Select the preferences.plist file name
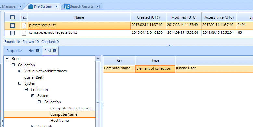 (x=42, y=25)
